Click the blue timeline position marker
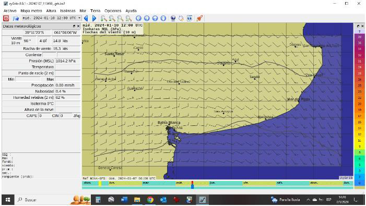The width and height of the screenshot is (366, 206). point(192,186)
